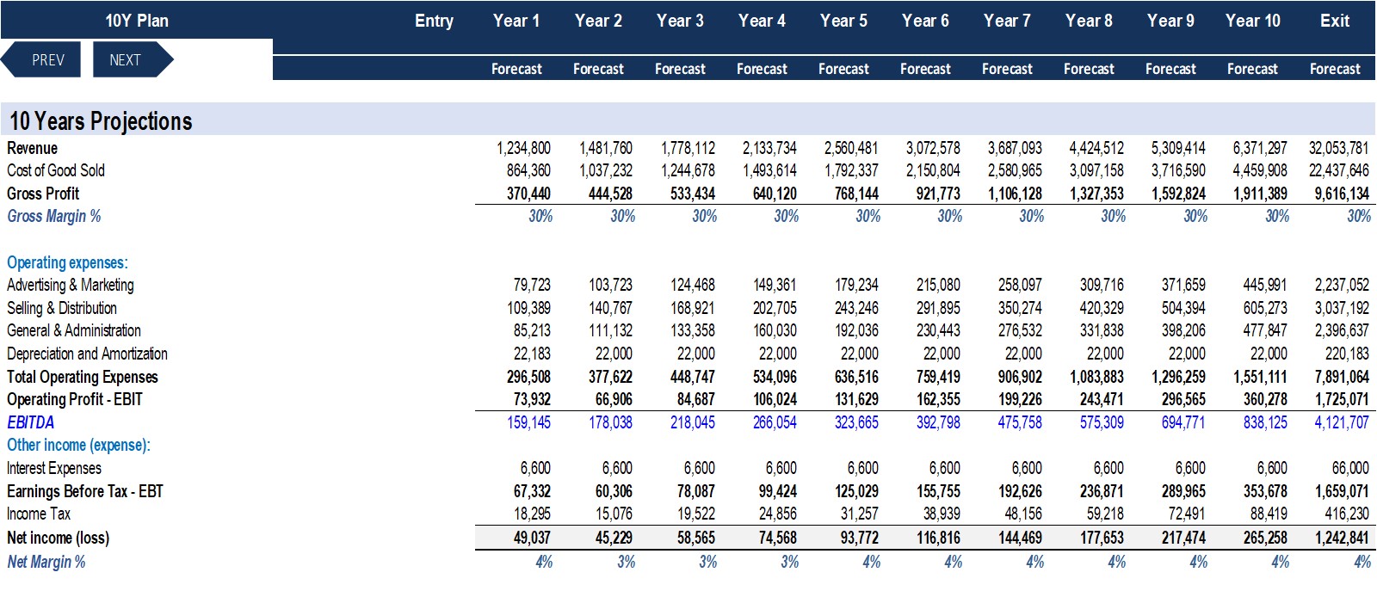Click income tax value 18,295

click(532, 514)
